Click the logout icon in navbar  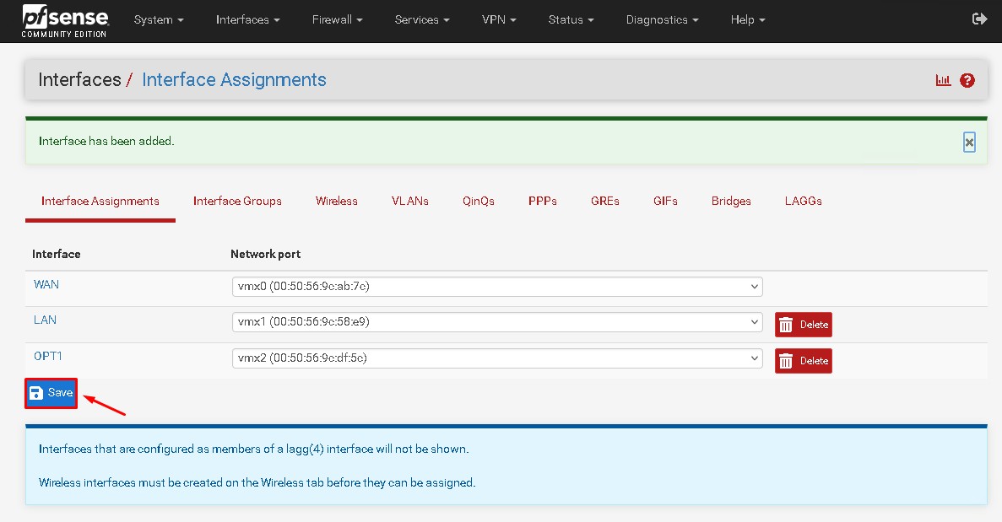(x=979, y=19)
